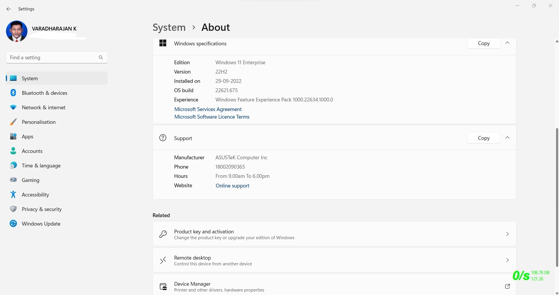Select Personalisation in the sidebar

pyautogui.click(x=57, y=122)
